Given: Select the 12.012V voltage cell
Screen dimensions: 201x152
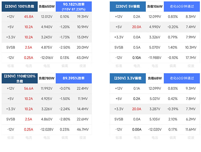Looking at the screenshot, I should point(47,17).
